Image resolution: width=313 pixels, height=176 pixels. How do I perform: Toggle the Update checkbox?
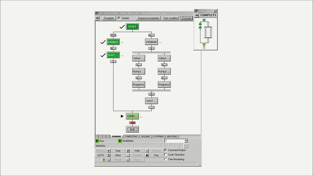[x=119, y=18]
